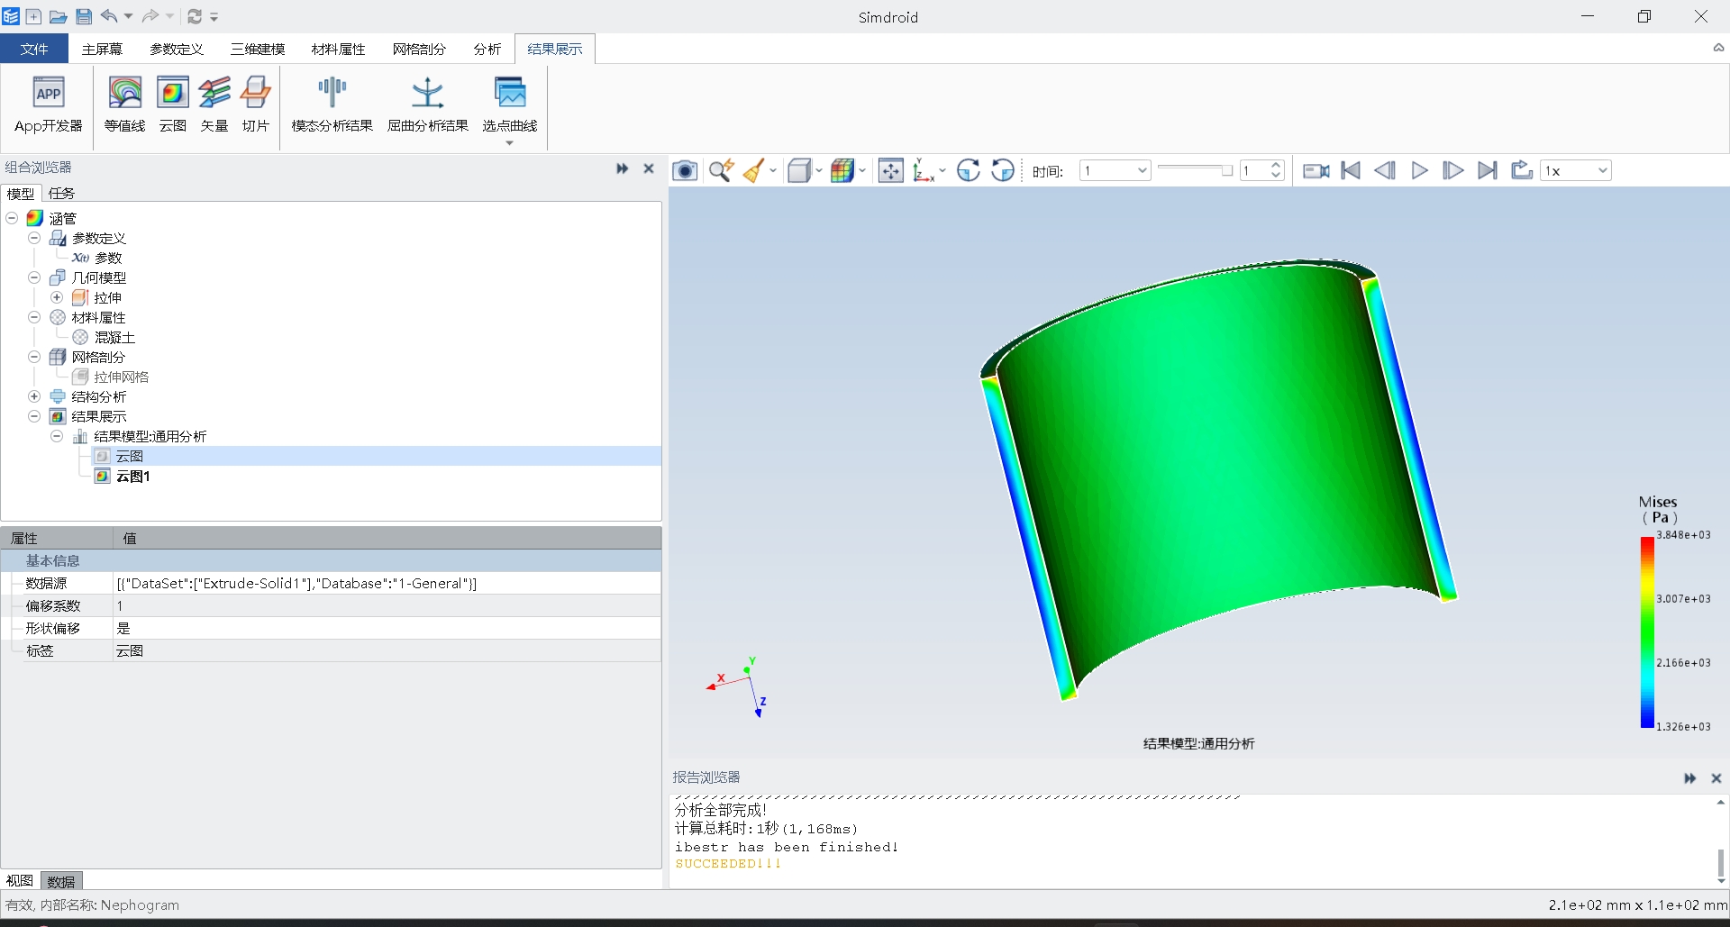The height and width of the screenshot is (927, 1730).
Task: Collapse the 材料属性 tree node
Action: point(34,317)
